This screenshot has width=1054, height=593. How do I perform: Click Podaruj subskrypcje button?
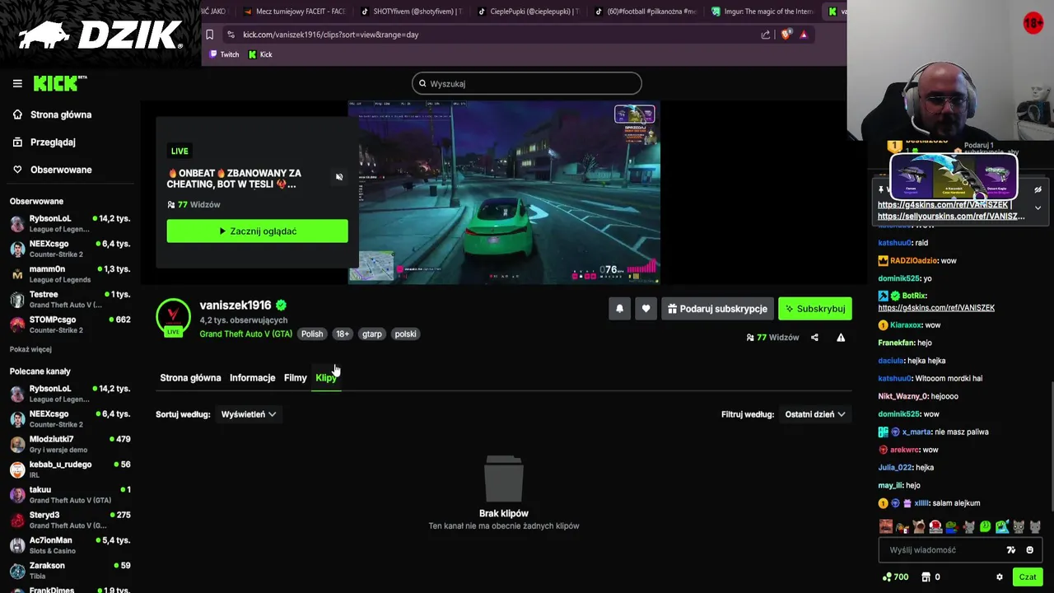click(x=717, y=309)
